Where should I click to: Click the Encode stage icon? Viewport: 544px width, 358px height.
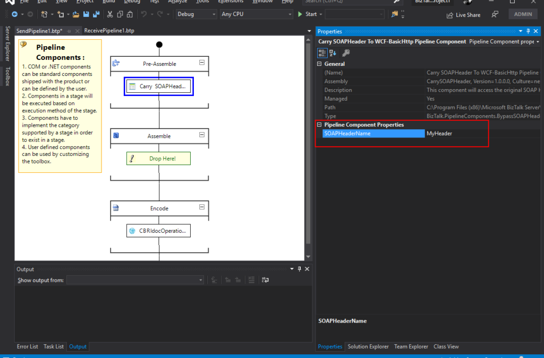click(116, 208)
